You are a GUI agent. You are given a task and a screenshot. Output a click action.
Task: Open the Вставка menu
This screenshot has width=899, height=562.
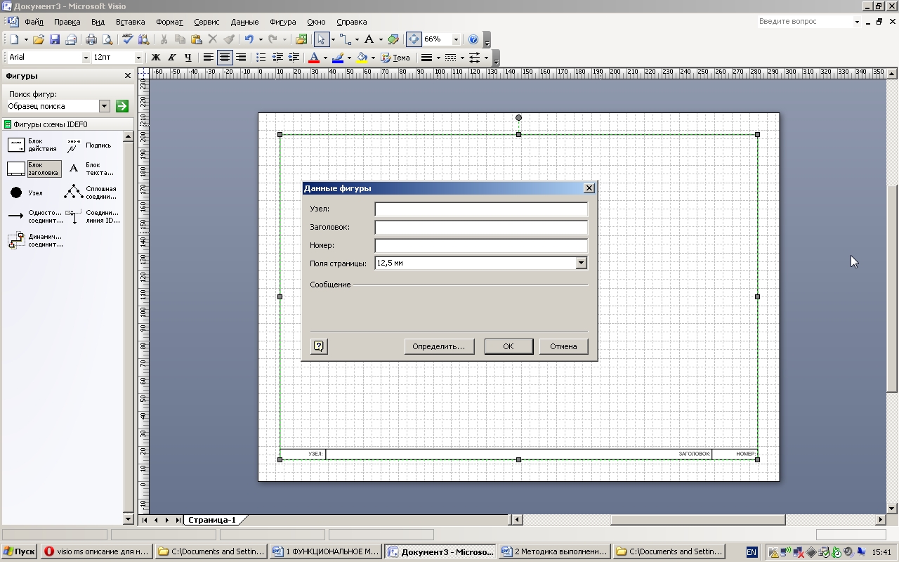tap(130, 22)
